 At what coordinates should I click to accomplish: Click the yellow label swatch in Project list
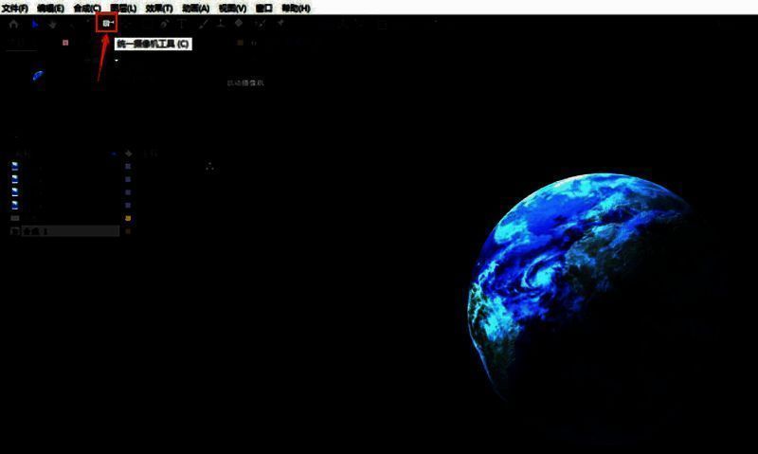click(128, 217)
